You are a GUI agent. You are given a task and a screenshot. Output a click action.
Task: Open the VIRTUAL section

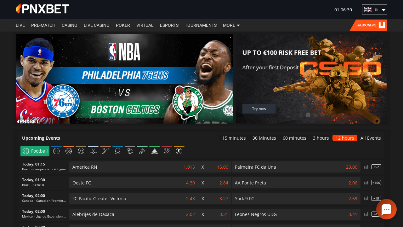(x=145, y=25)
